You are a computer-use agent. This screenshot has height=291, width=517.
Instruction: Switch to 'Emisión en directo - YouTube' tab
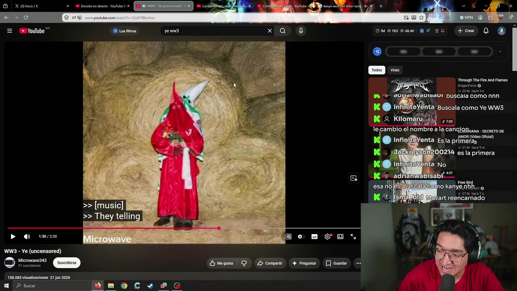pos(103,6)
